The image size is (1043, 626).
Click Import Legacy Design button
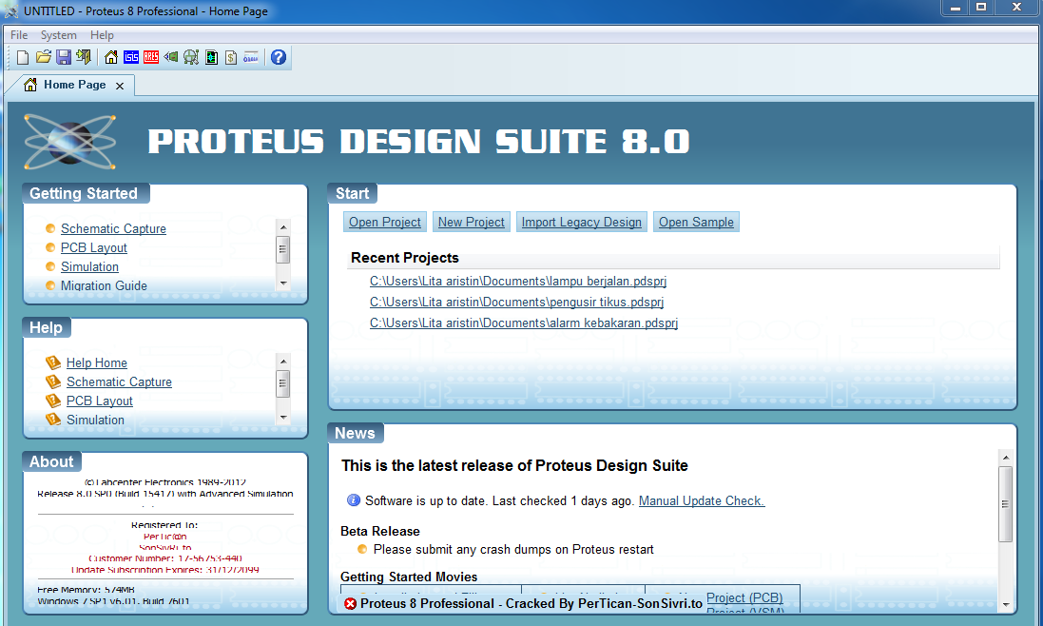coord(581,223)
